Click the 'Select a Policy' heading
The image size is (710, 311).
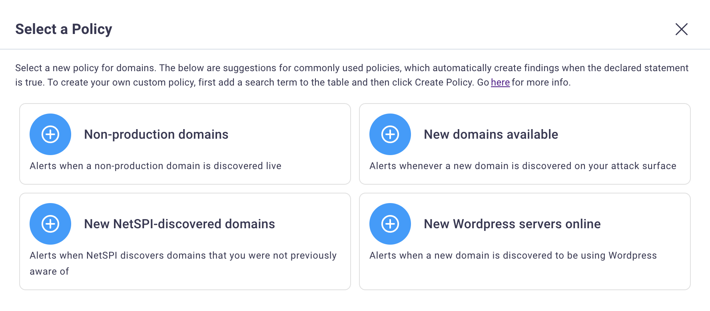point(64,29)
